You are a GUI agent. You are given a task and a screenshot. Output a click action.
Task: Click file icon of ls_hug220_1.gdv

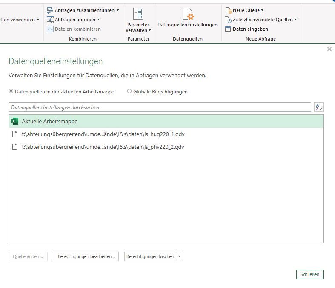point(15,134)
